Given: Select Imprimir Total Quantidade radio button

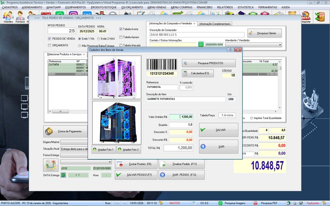Looking at the screenshot, I should coord(252,118).
